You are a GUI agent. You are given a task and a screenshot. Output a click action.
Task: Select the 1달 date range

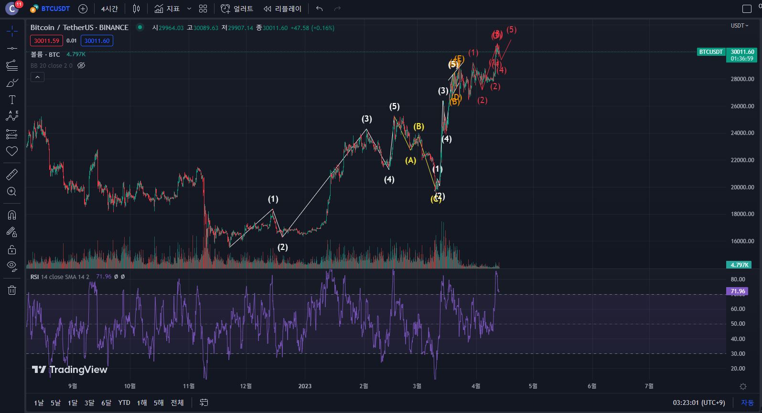pos(73,403)
